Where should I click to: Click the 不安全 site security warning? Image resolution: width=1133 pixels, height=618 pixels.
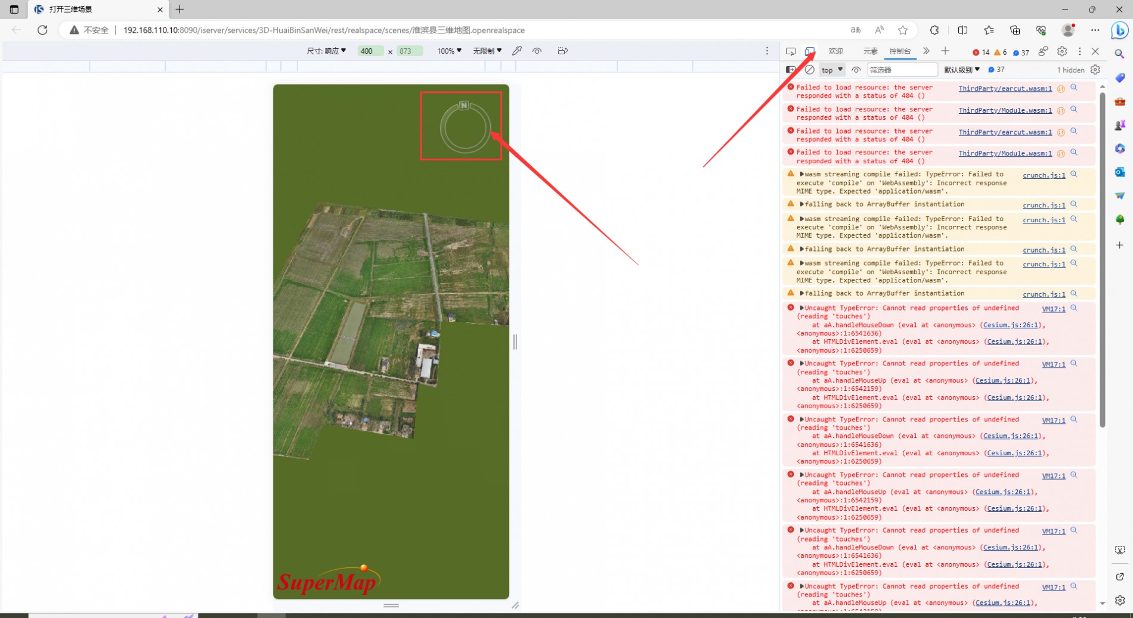tap(89, 30)
